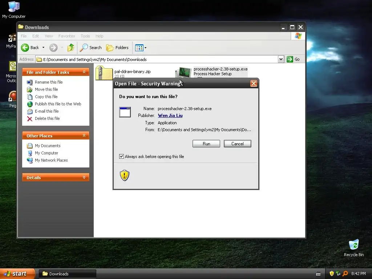Select the processhacker-2.38-setup.exe icon
372x279 pixels.
(x=183, y=73)
